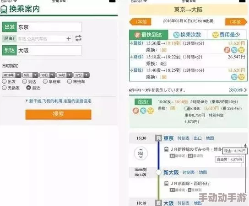Tap the 新大阪 transfer circle marker
The height and width of the screenshot is (206, 249).
(x=158, y=172)
